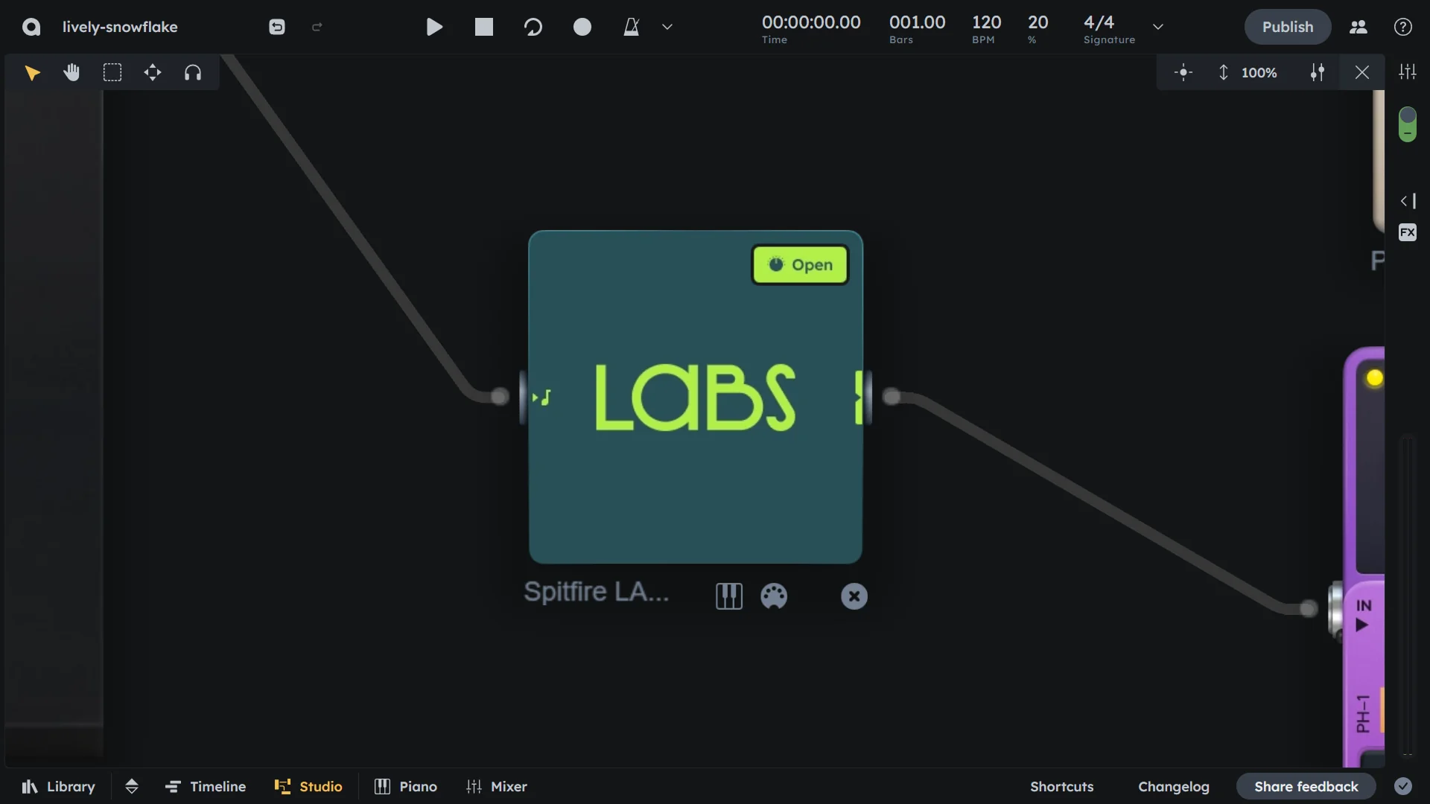
Task: Switch to the Piano tab
Action: 405,786
